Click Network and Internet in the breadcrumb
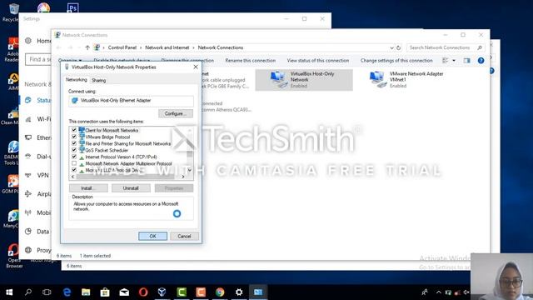 coord(167,47)
